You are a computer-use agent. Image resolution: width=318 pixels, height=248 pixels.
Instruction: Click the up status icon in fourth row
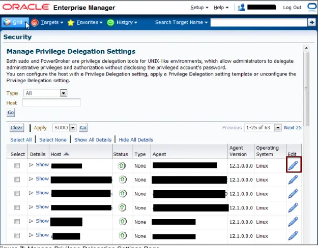pyautogui.click(x=122, y=207)
